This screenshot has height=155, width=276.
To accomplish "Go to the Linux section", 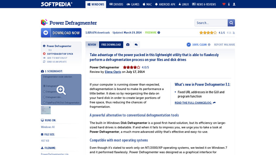I will point(184,4).
